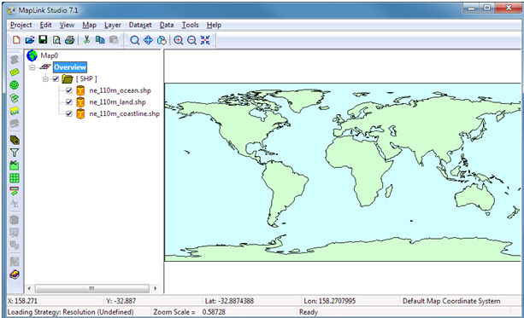Cut selection with scissors icon
Screen dimensions: 524x318
pos(86,40)
